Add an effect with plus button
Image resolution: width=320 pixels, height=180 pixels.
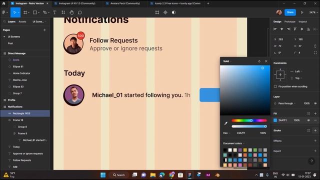click(315, 141)
